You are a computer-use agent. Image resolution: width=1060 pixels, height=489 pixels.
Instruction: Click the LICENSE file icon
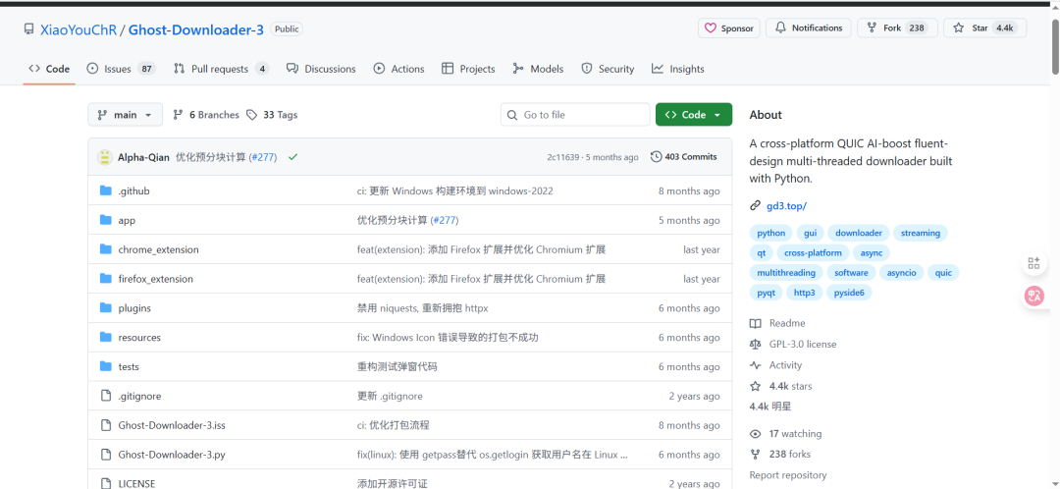tap(105, 483)
